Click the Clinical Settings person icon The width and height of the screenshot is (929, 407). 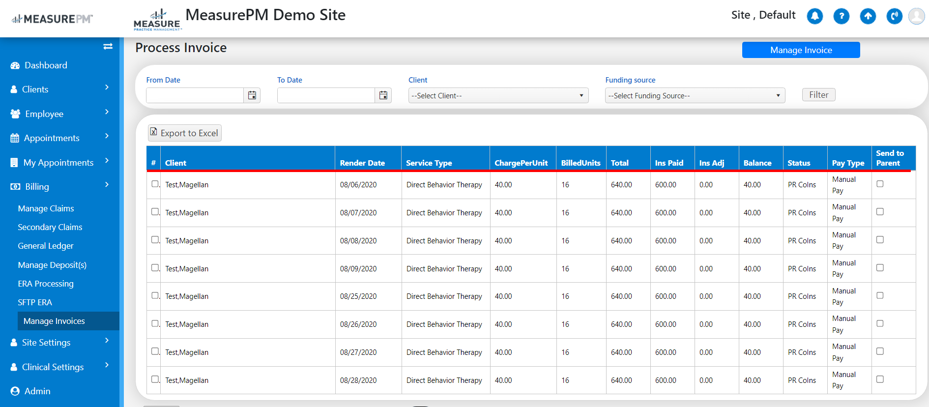tap(14, 367)
